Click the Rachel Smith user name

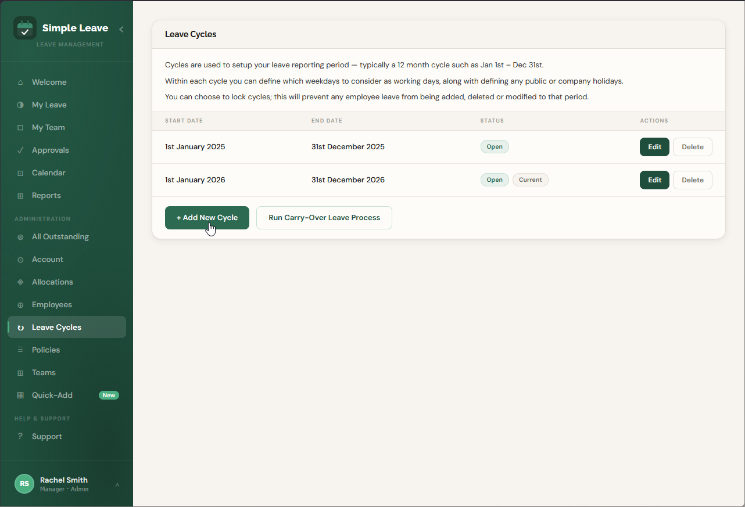pyautogui.click(x=64, y=480)
